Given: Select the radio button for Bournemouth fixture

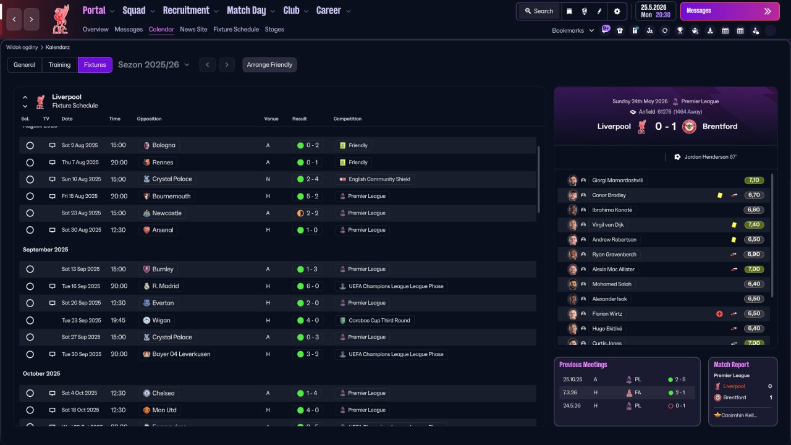Looking at the screenshot, I should [x=30, y=196].
